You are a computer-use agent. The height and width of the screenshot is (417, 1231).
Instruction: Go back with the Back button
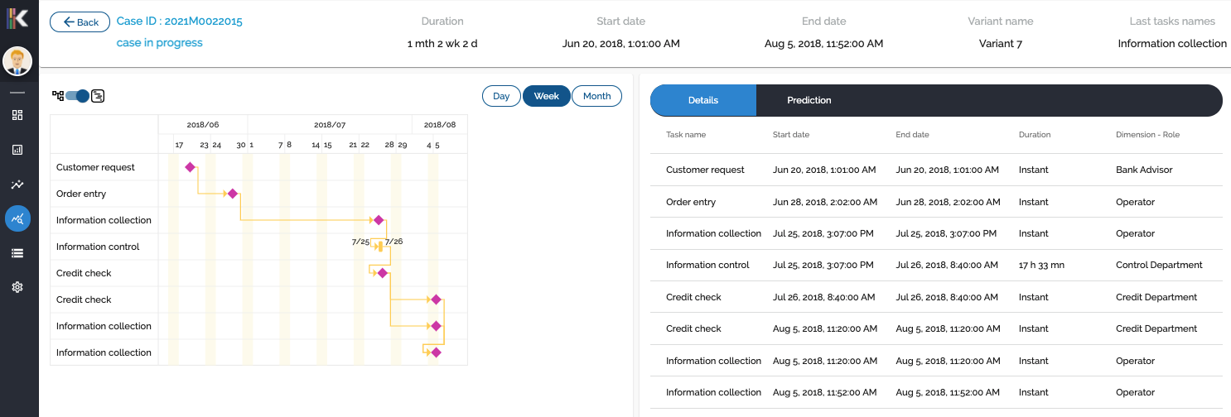click(x=80, y=22)
